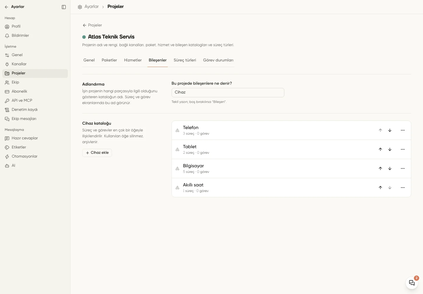423x294 pixels.
Task: Open AI settings in sidebar
Action: tap(35, 166)
